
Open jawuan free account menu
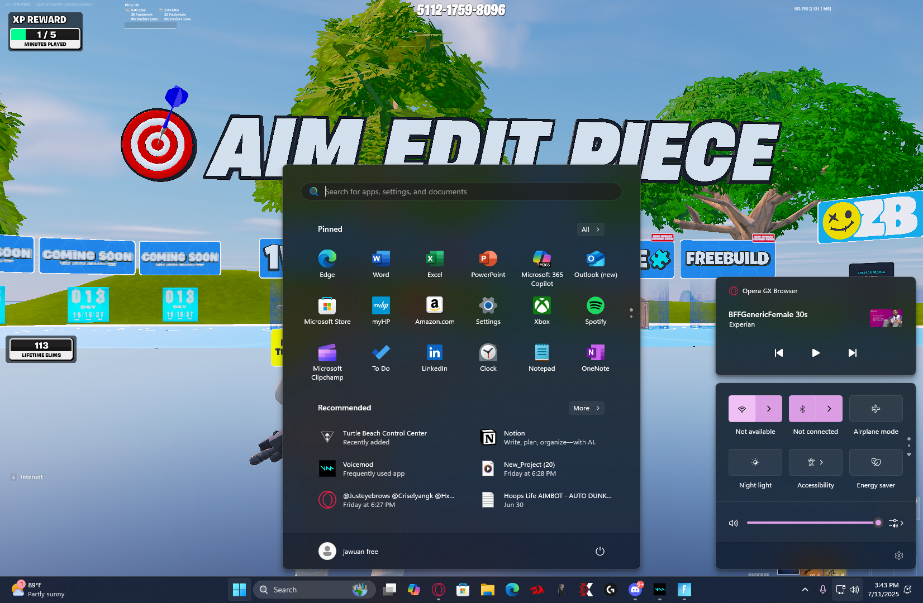pyautogui.click(x=349, y=551)
